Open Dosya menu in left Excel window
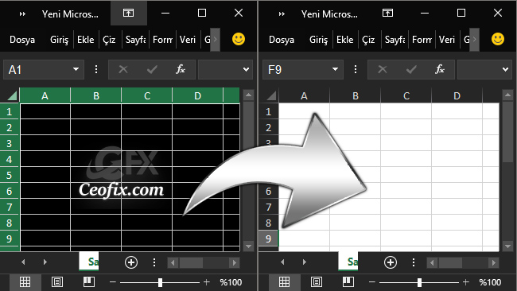Viewport: 517px width, 291px height. tap(22, 40)
